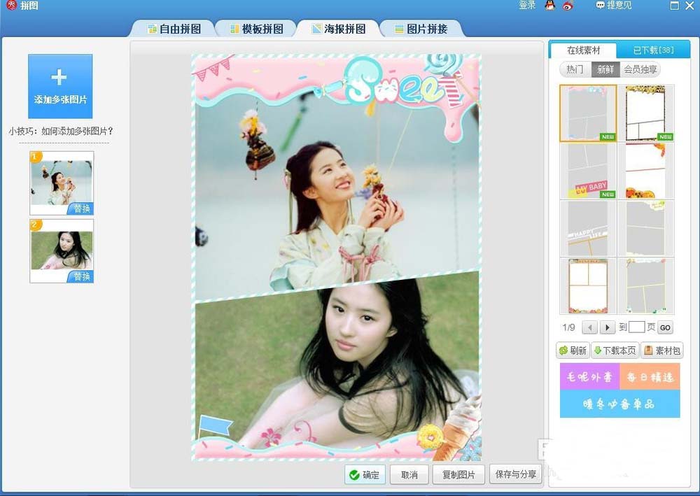This screenshot has width=700, height=496.
Task: Confirm with the 确定 button
Action: pos(365,474)
